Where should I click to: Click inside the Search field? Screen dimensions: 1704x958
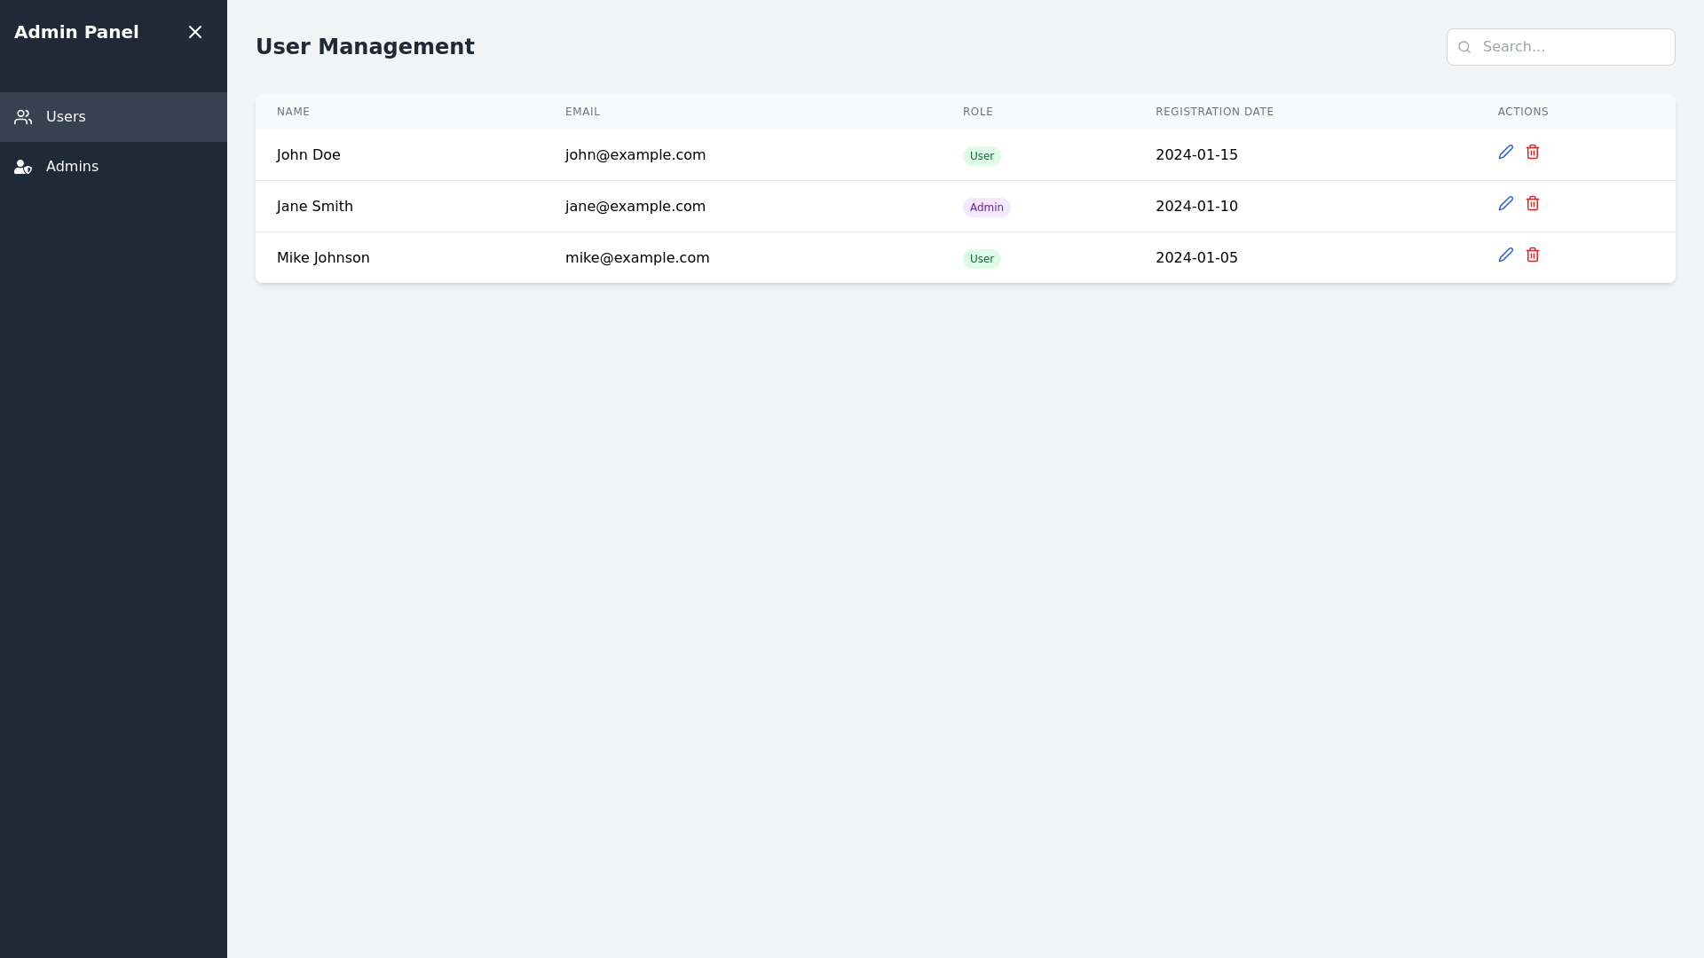click(1571, 46)
